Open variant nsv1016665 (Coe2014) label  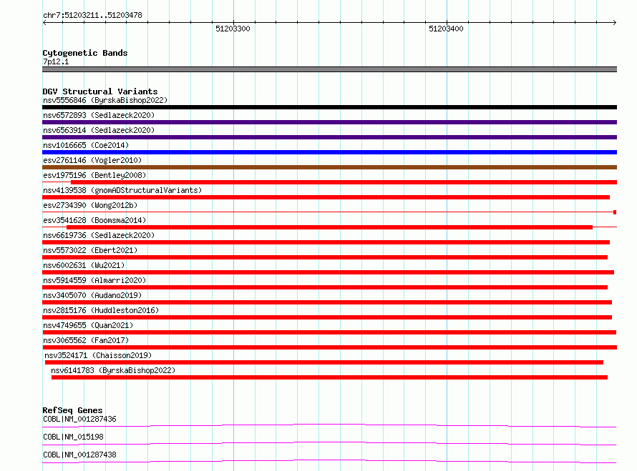tap(86, 145)
